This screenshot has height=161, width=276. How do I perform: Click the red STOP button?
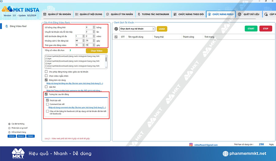click(266, 29)
